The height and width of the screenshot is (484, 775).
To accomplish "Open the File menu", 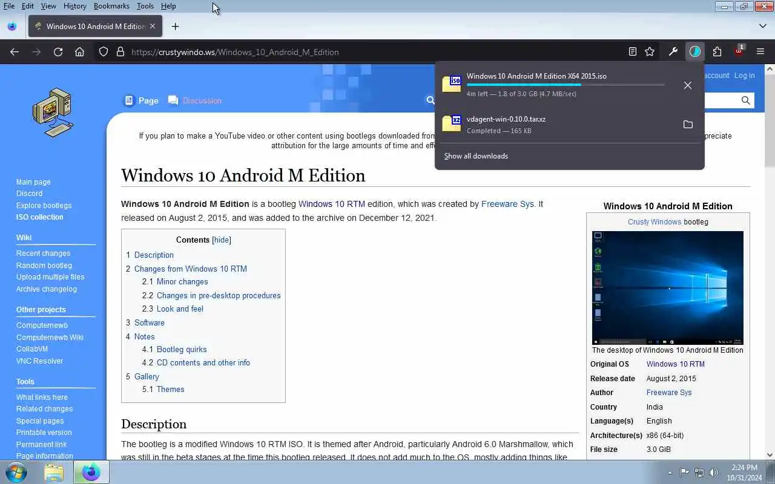I will pos(9,6).
